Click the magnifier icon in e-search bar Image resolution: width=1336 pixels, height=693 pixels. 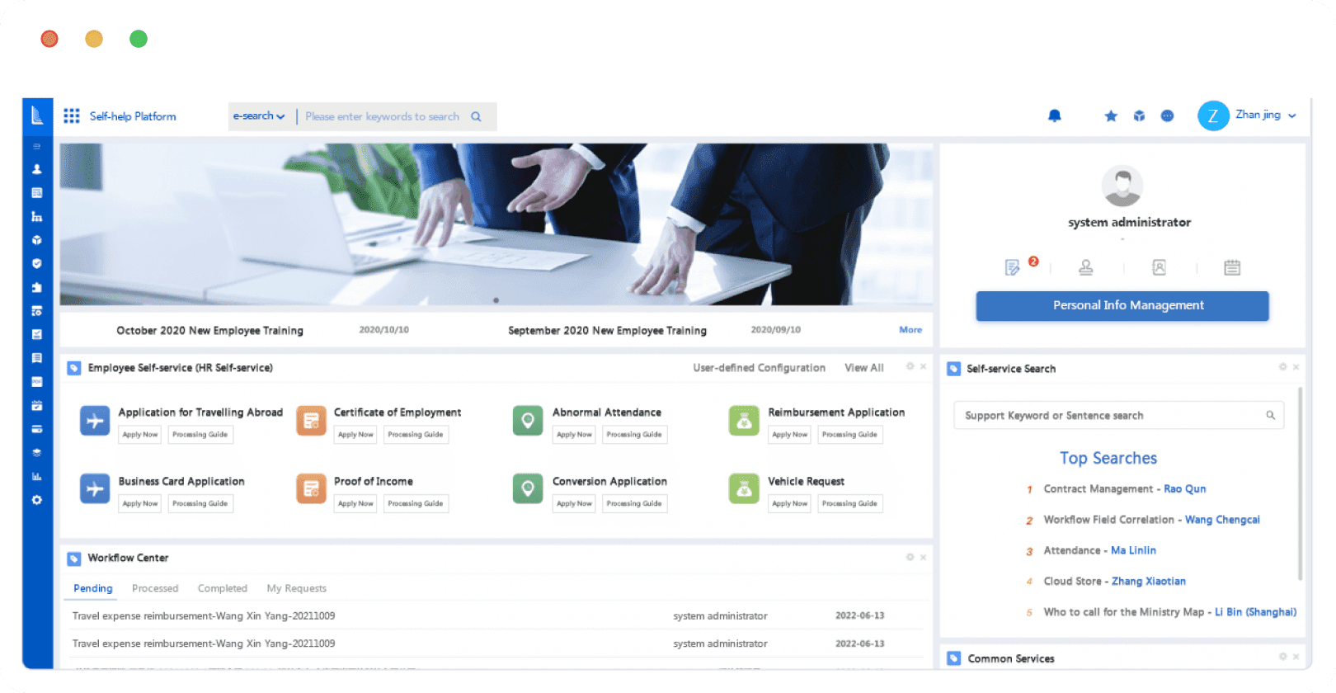[476, 116]
